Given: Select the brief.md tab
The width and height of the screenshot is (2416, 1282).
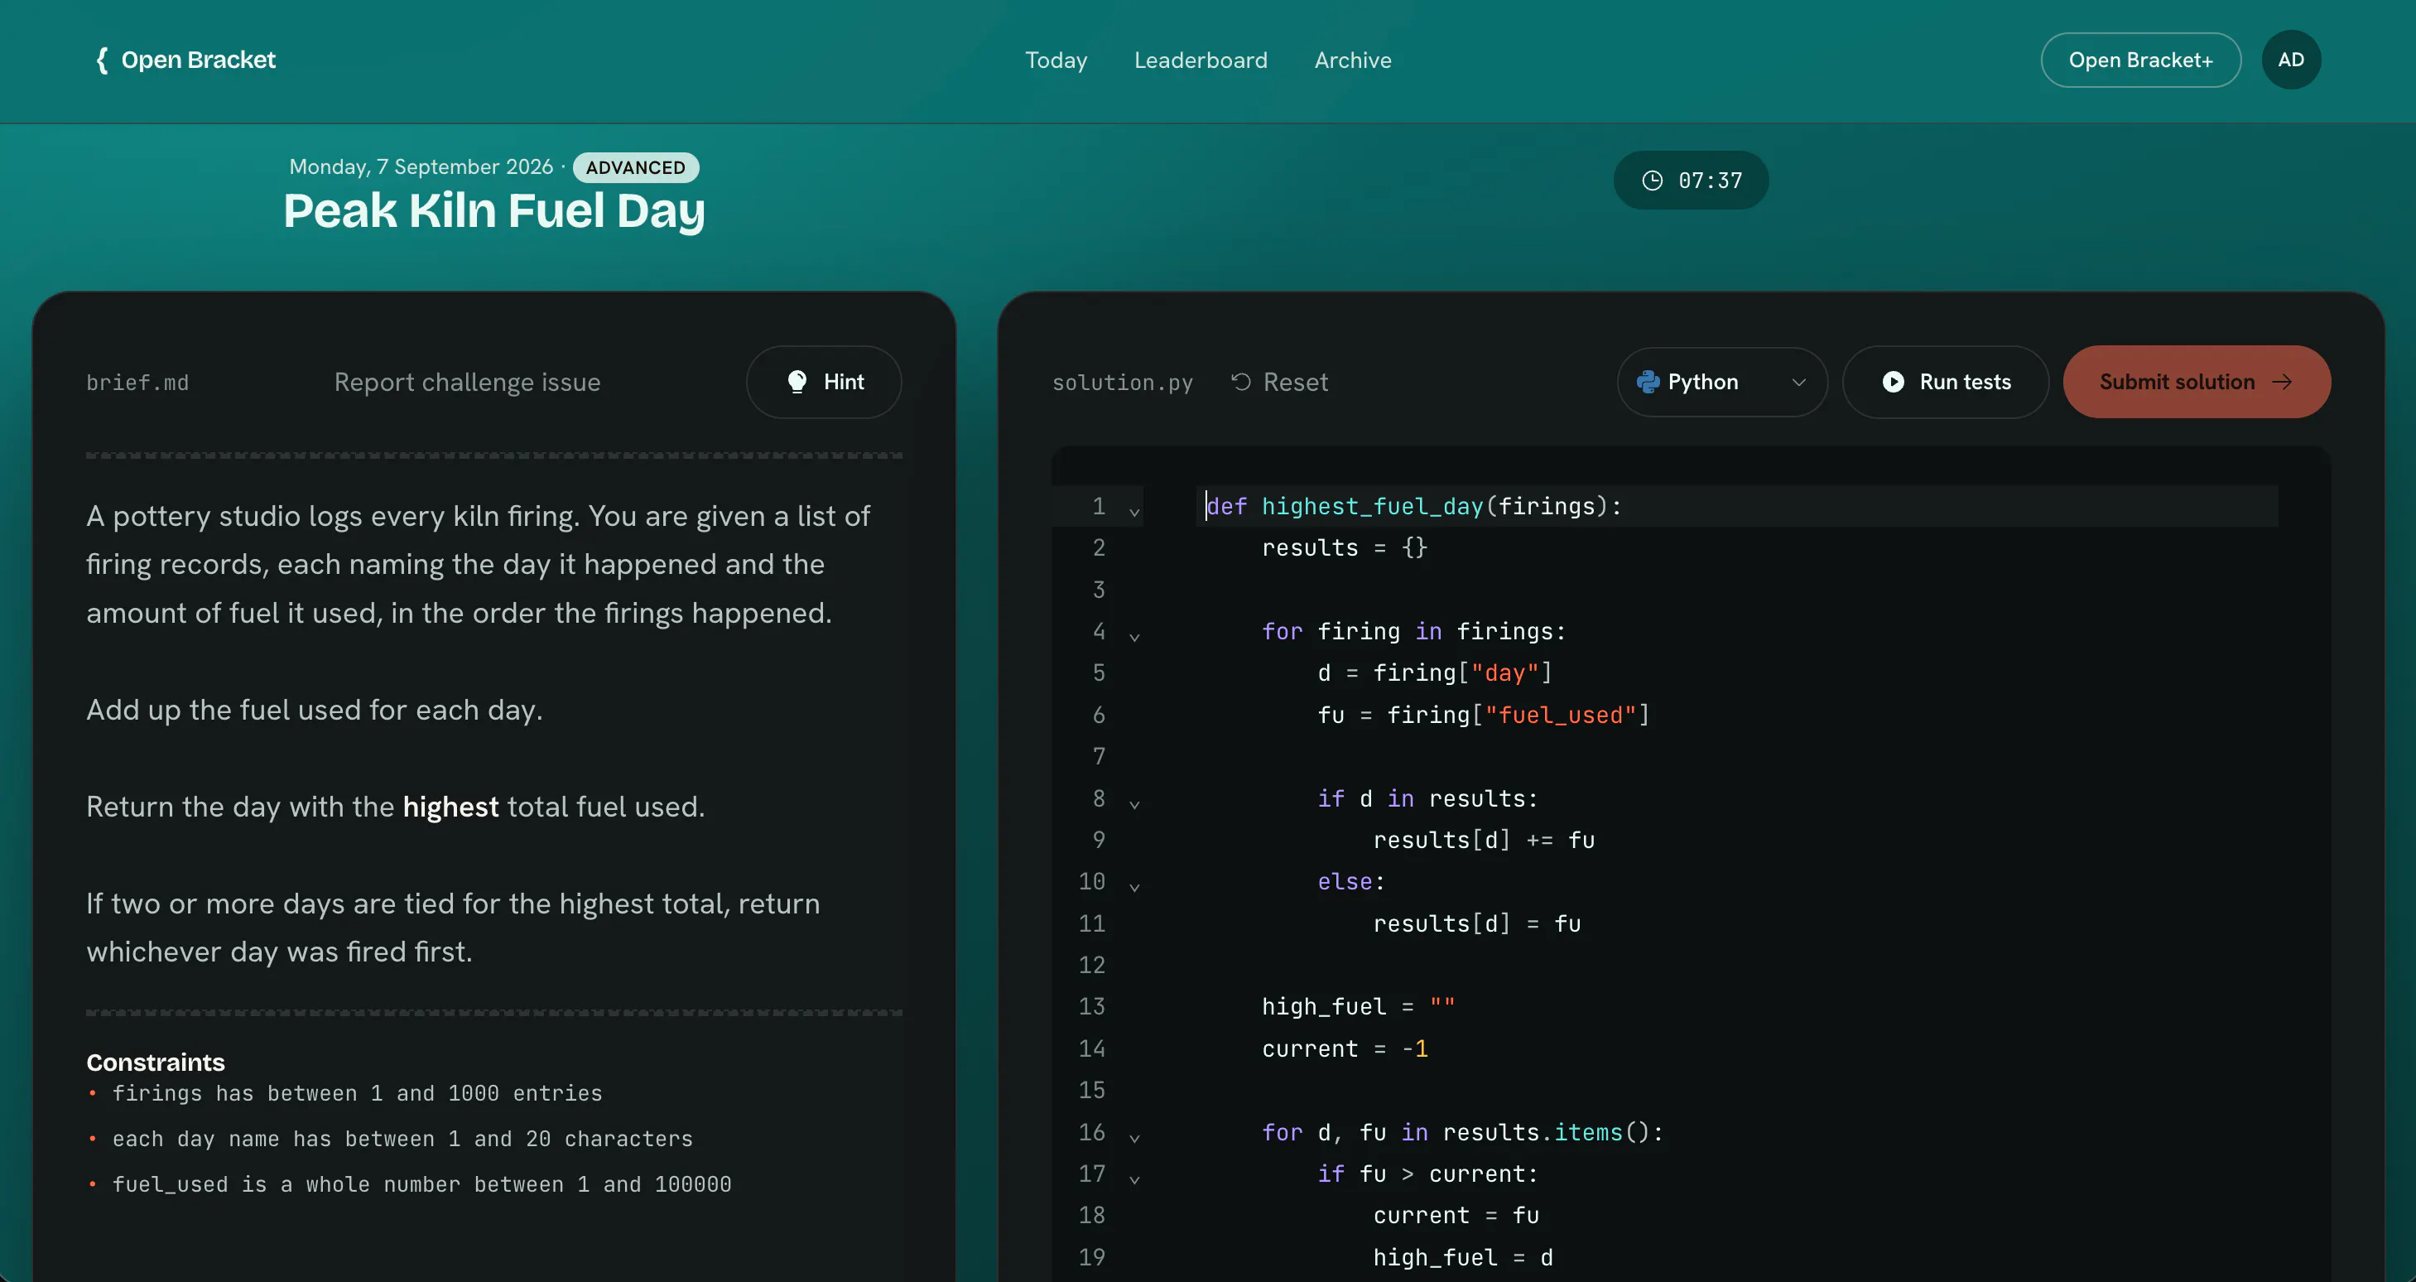Looking at the screenshot, I should click(x=138, y=383).
